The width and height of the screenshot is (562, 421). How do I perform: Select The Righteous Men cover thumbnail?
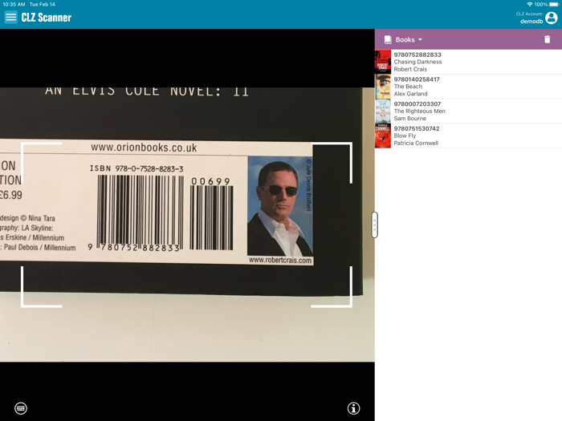click(x=383, y=111)
